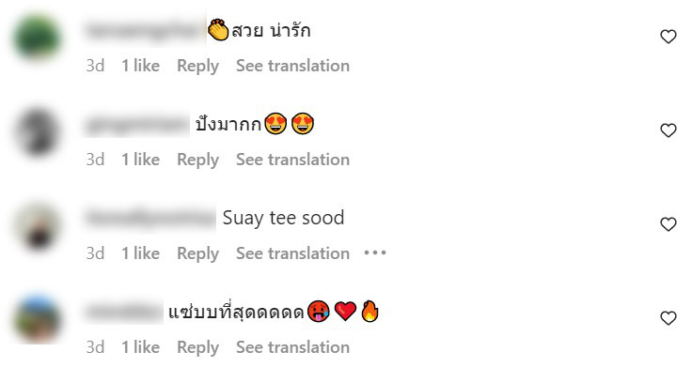692x367 pixels.
Task: Tap heart icon on the "แซ่บบที่สุด" comment
Action: (668, 318)
